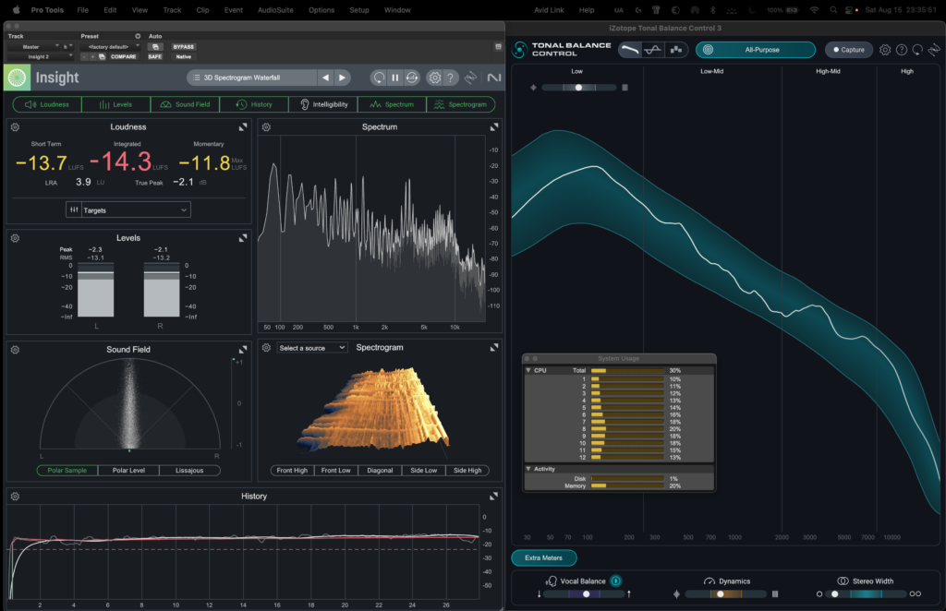This screenshot has width=946, height=611.
Task: Toggle Sound Field meter in Insight
Action: (x=185, y=104)
